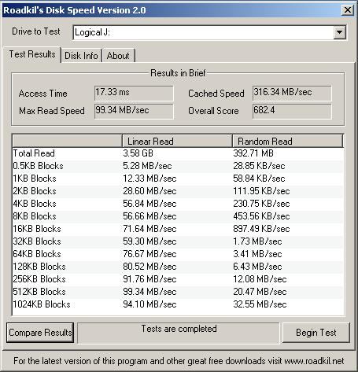The height and width of the screenshot is (372, 358).
Task: Open the About tab
Action: (118, 56)
